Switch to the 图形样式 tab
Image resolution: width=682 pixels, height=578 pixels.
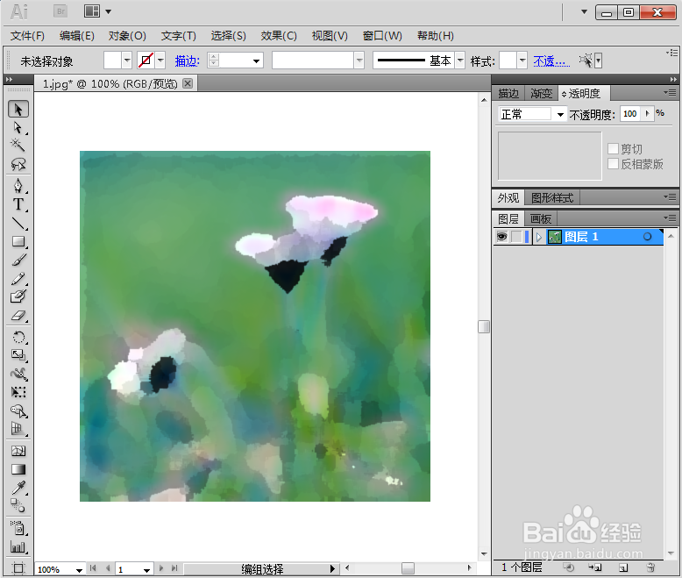tap(552, 198)
